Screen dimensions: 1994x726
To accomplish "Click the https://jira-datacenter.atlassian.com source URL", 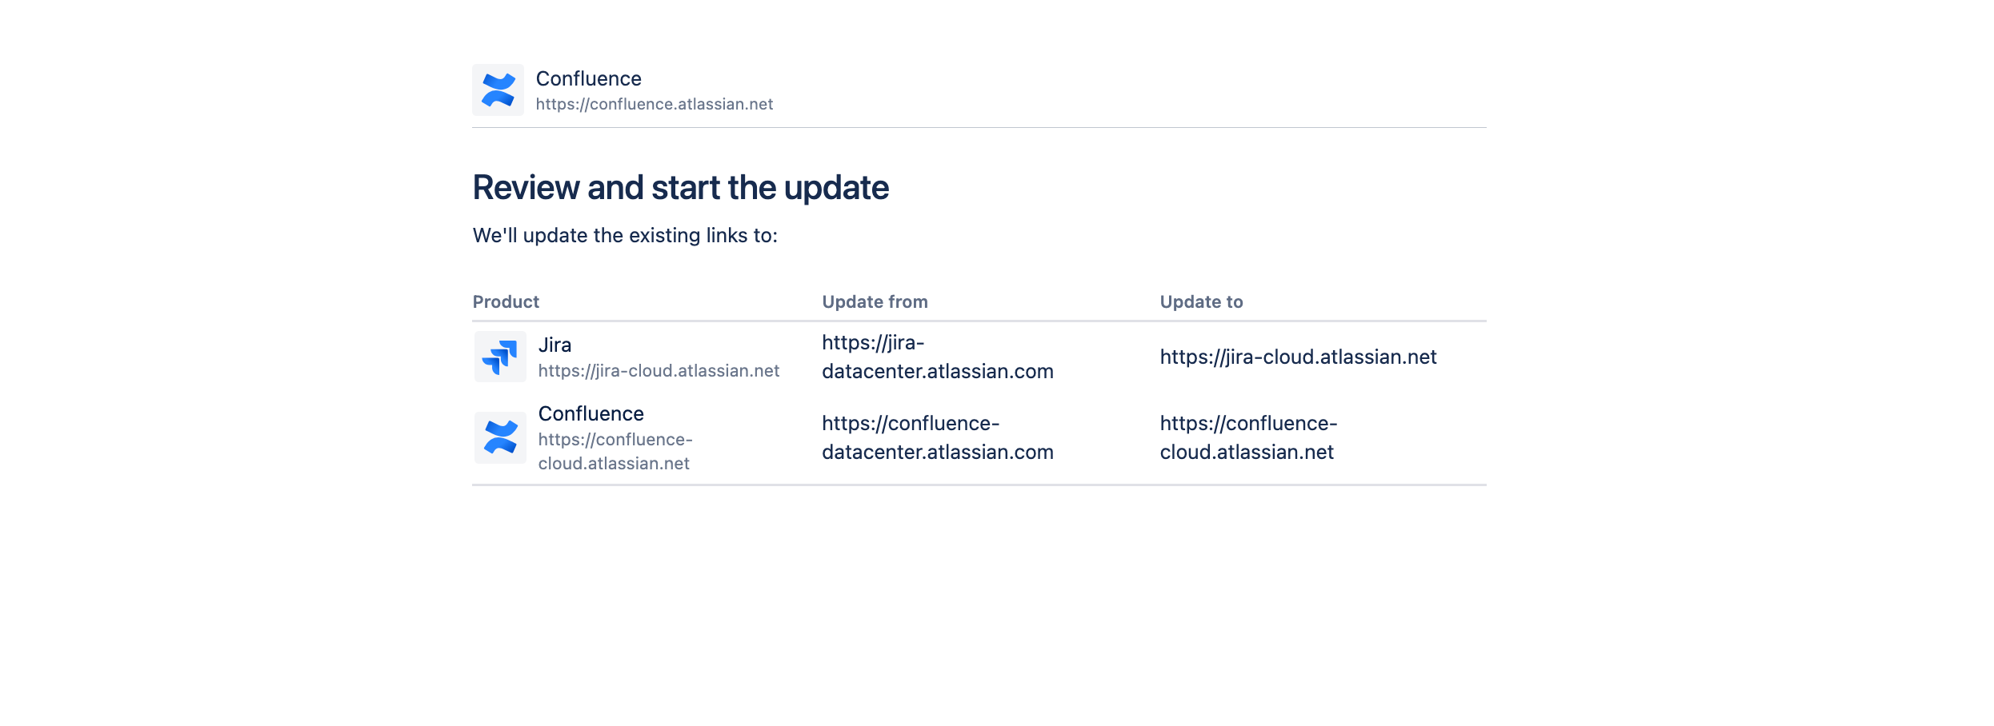I will 937,357.
